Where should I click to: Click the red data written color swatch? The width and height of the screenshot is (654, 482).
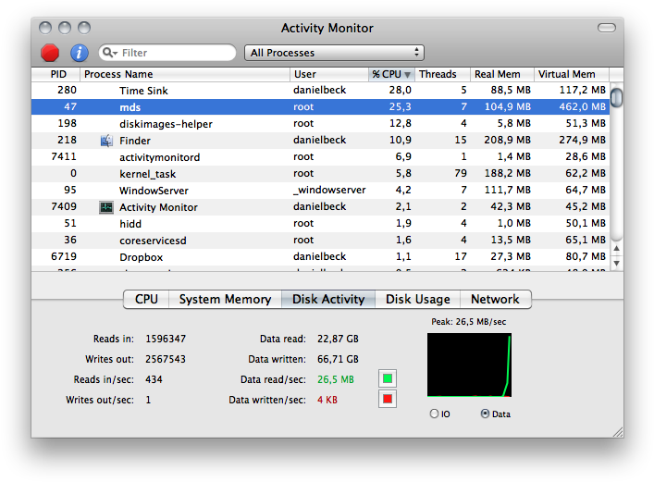(388, 400)
